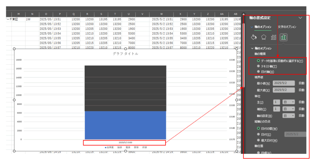Choose 最大日付 radio option
317x161 pixels.
[x=258, y=140]
